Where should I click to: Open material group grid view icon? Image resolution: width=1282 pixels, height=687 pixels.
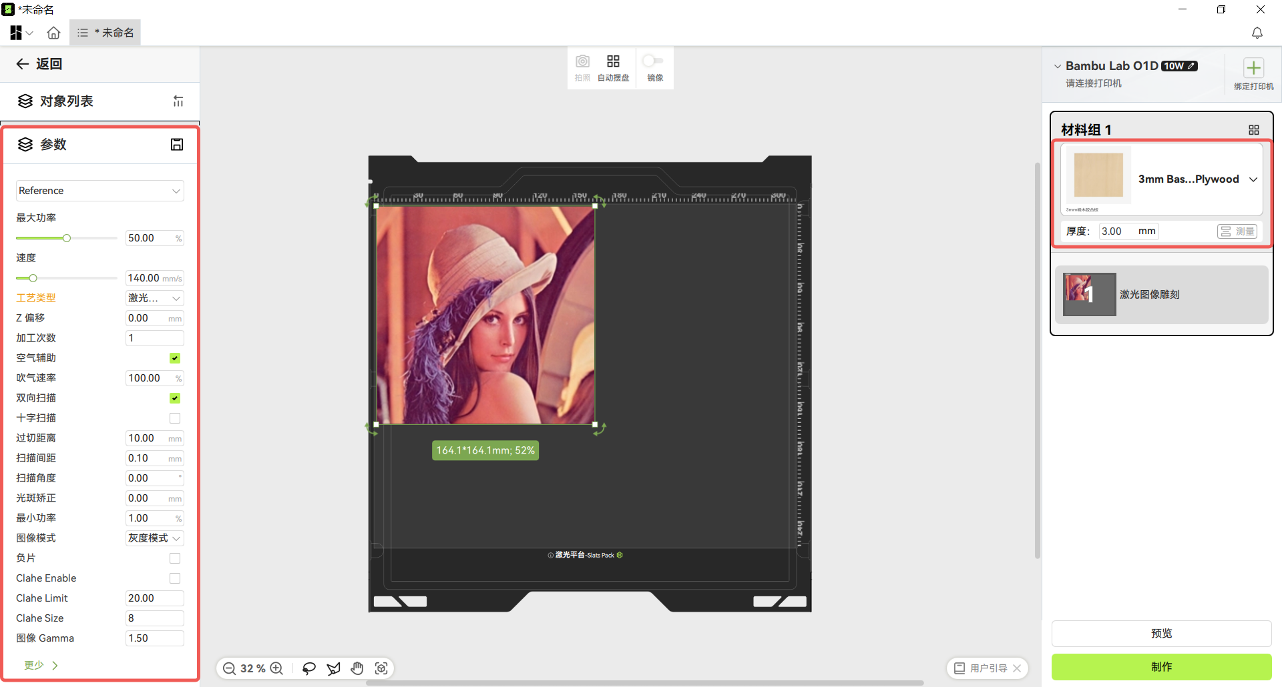pyautogui.click(x=1254, y=130)
